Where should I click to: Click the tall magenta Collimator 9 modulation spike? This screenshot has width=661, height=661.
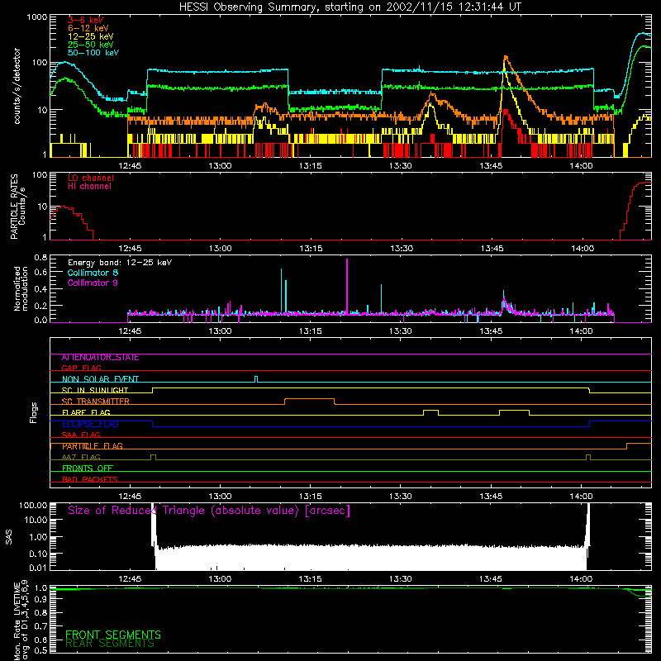coord(347,286)
